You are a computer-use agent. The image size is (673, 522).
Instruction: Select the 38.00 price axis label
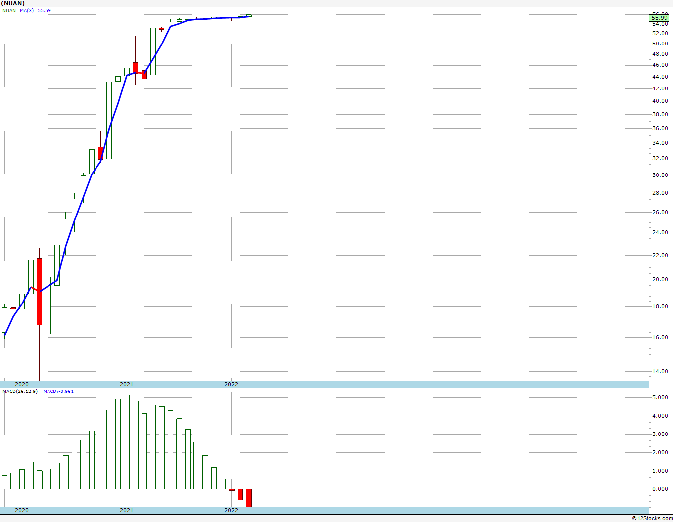pos(660,114)
